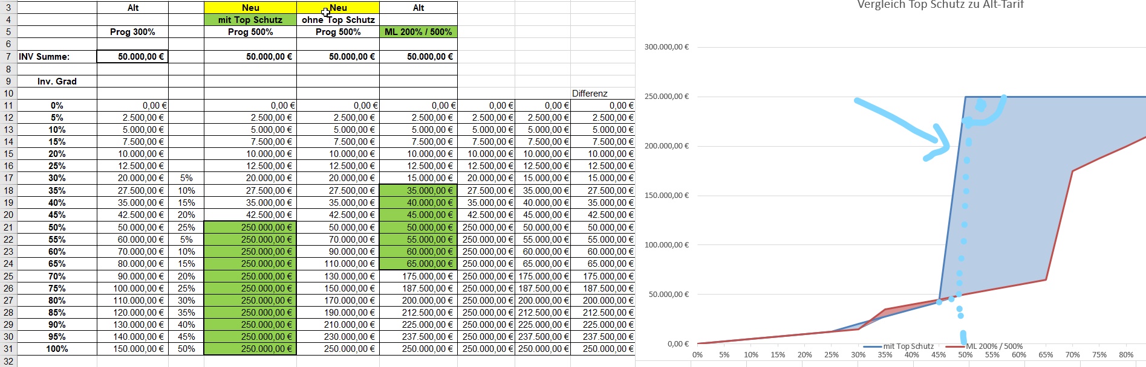Viewport: 1146px width, 367px height.
Task: Select INV Summe 50.000,00 € under ML 200% / 500%
Action: click(418, 57)
